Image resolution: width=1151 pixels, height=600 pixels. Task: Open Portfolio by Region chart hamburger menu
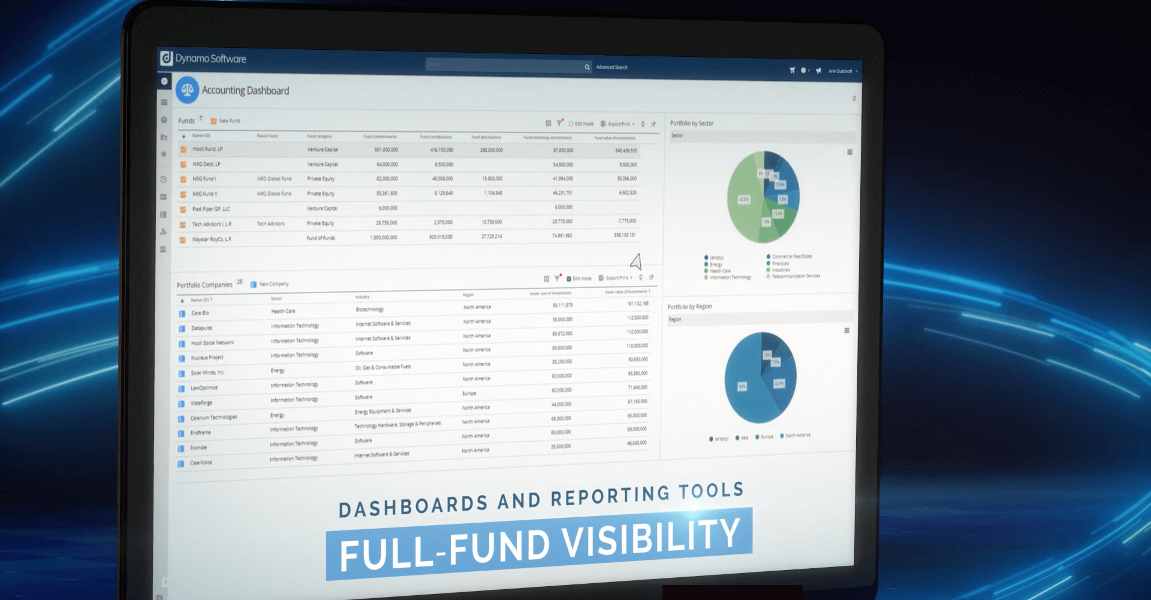(846, 331)
